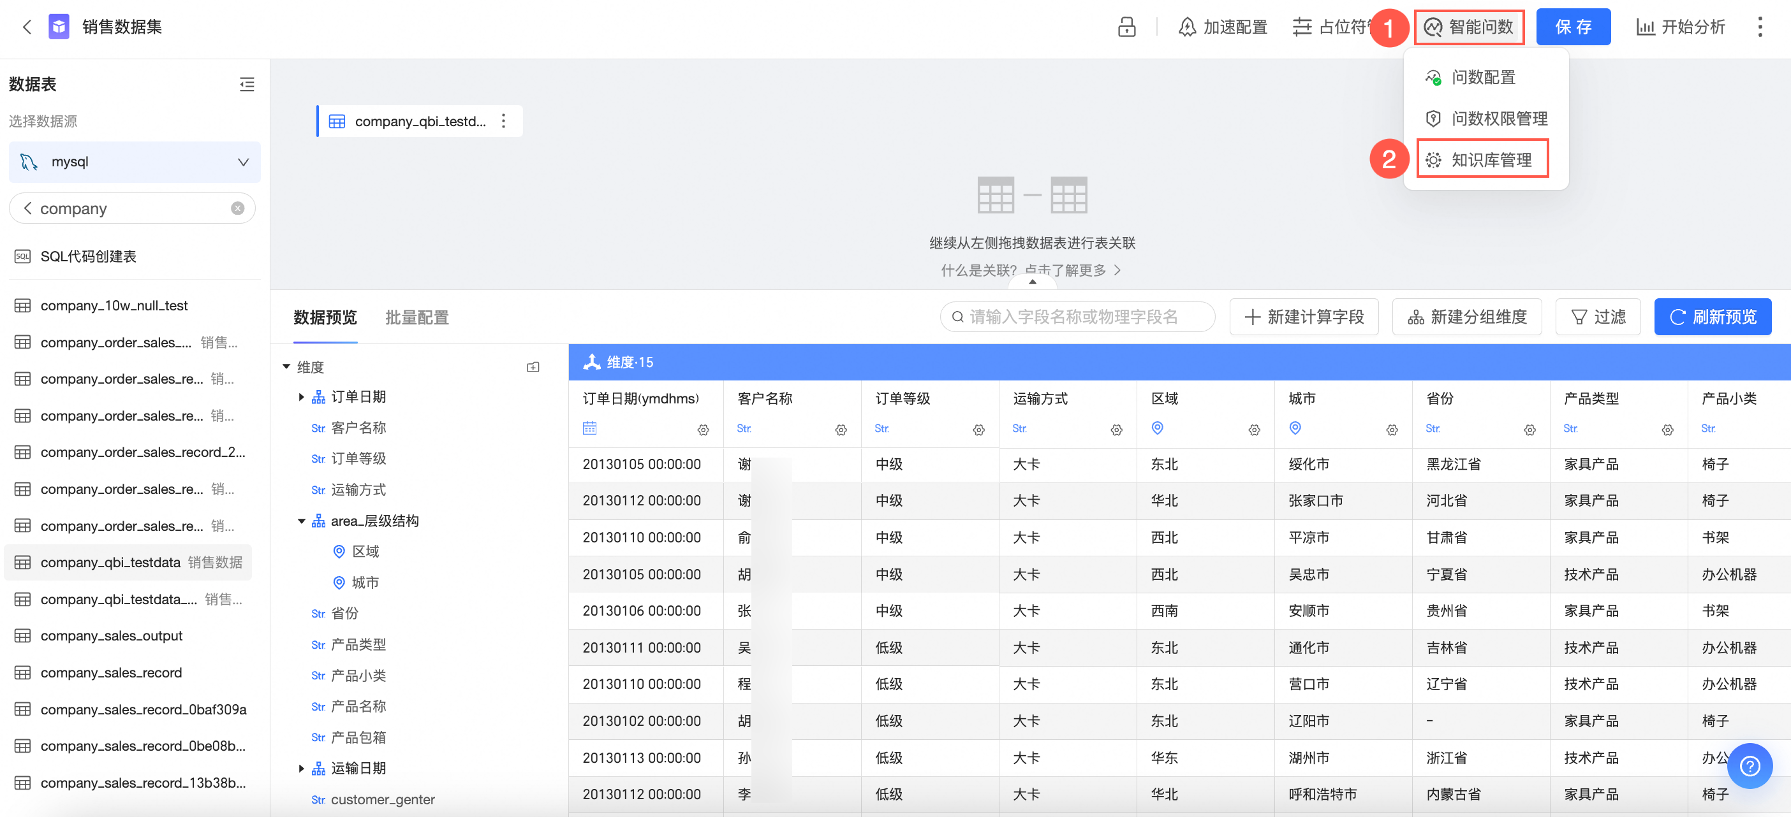The height and width of the screenshot is (817, 1791).
Task: Go back via search field left chevron
Action: point(27,208)
